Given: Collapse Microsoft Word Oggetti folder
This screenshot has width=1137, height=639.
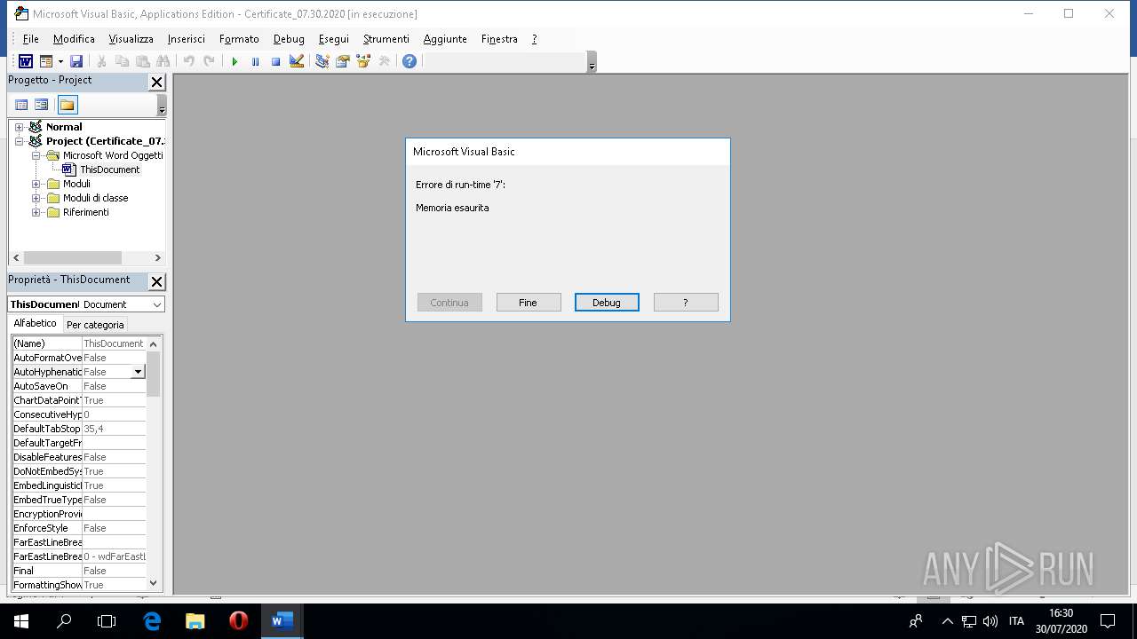Looking at the screenshot, I should 36,155.
